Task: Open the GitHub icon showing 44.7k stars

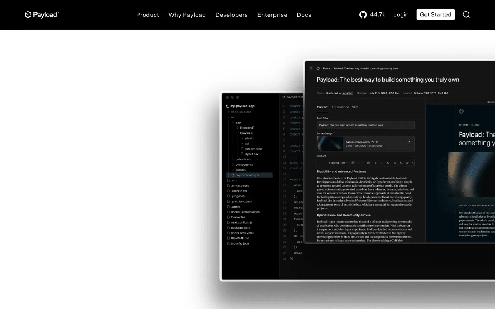Action: click(x=363, y=15)
